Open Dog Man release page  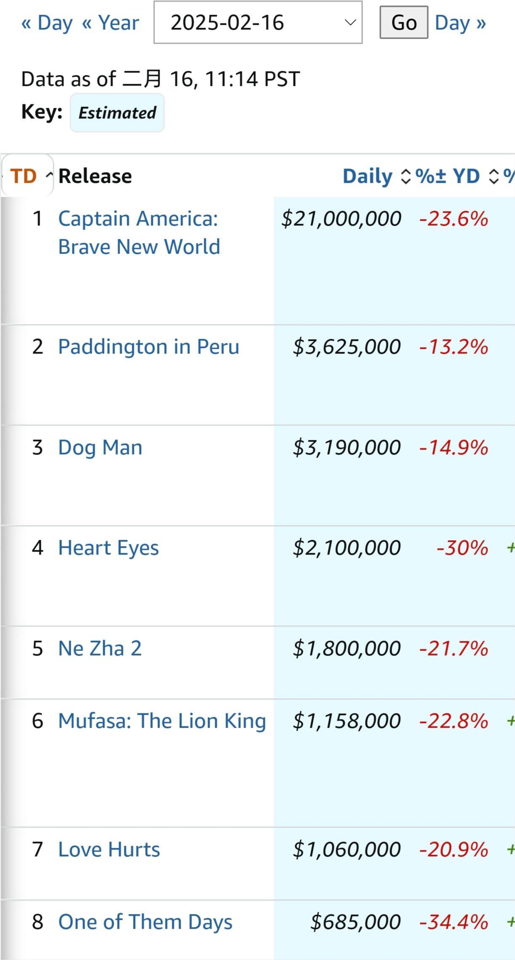tap(100, 448)
